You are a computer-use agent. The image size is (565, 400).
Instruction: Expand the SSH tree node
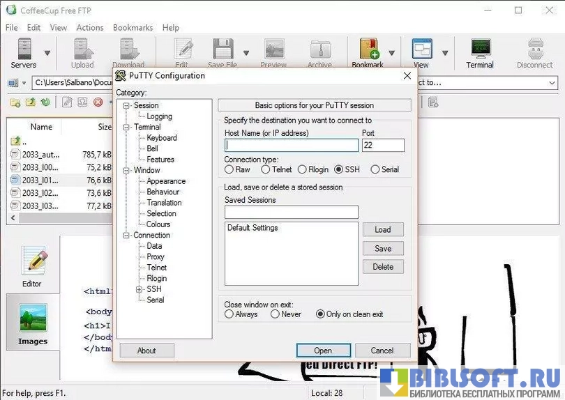140,289
